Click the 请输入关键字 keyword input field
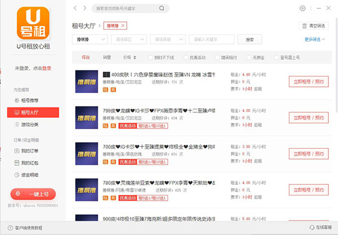338x235 pixels. coord(212,39)
